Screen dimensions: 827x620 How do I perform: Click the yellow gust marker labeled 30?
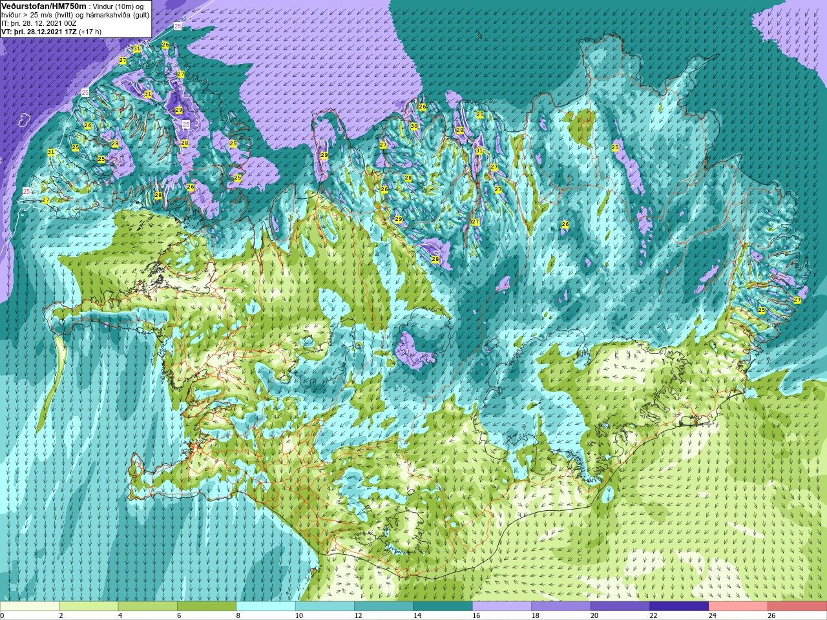pos(413,126)
